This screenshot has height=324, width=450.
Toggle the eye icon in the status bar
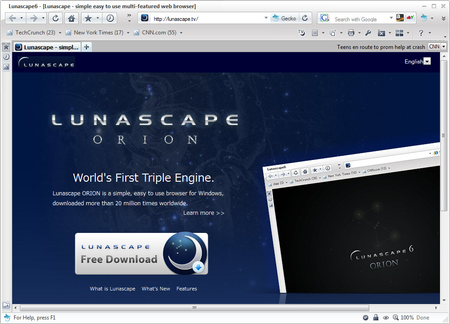click(x=386, y=318)
